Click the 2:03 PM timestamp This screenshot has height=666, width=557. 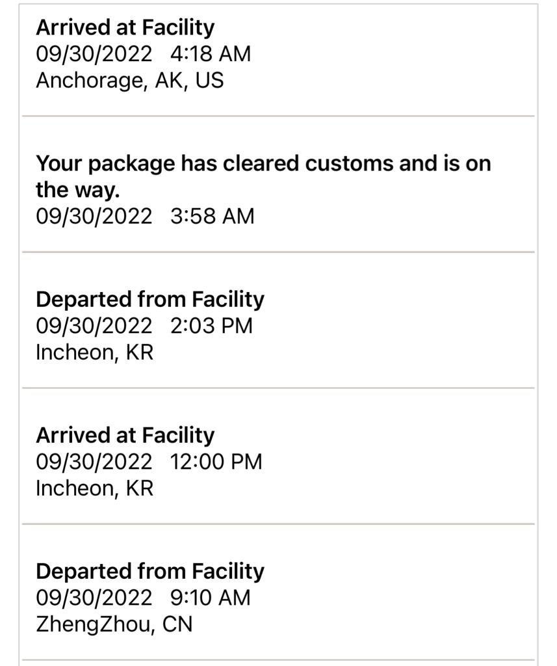click(x=211, y=325)
